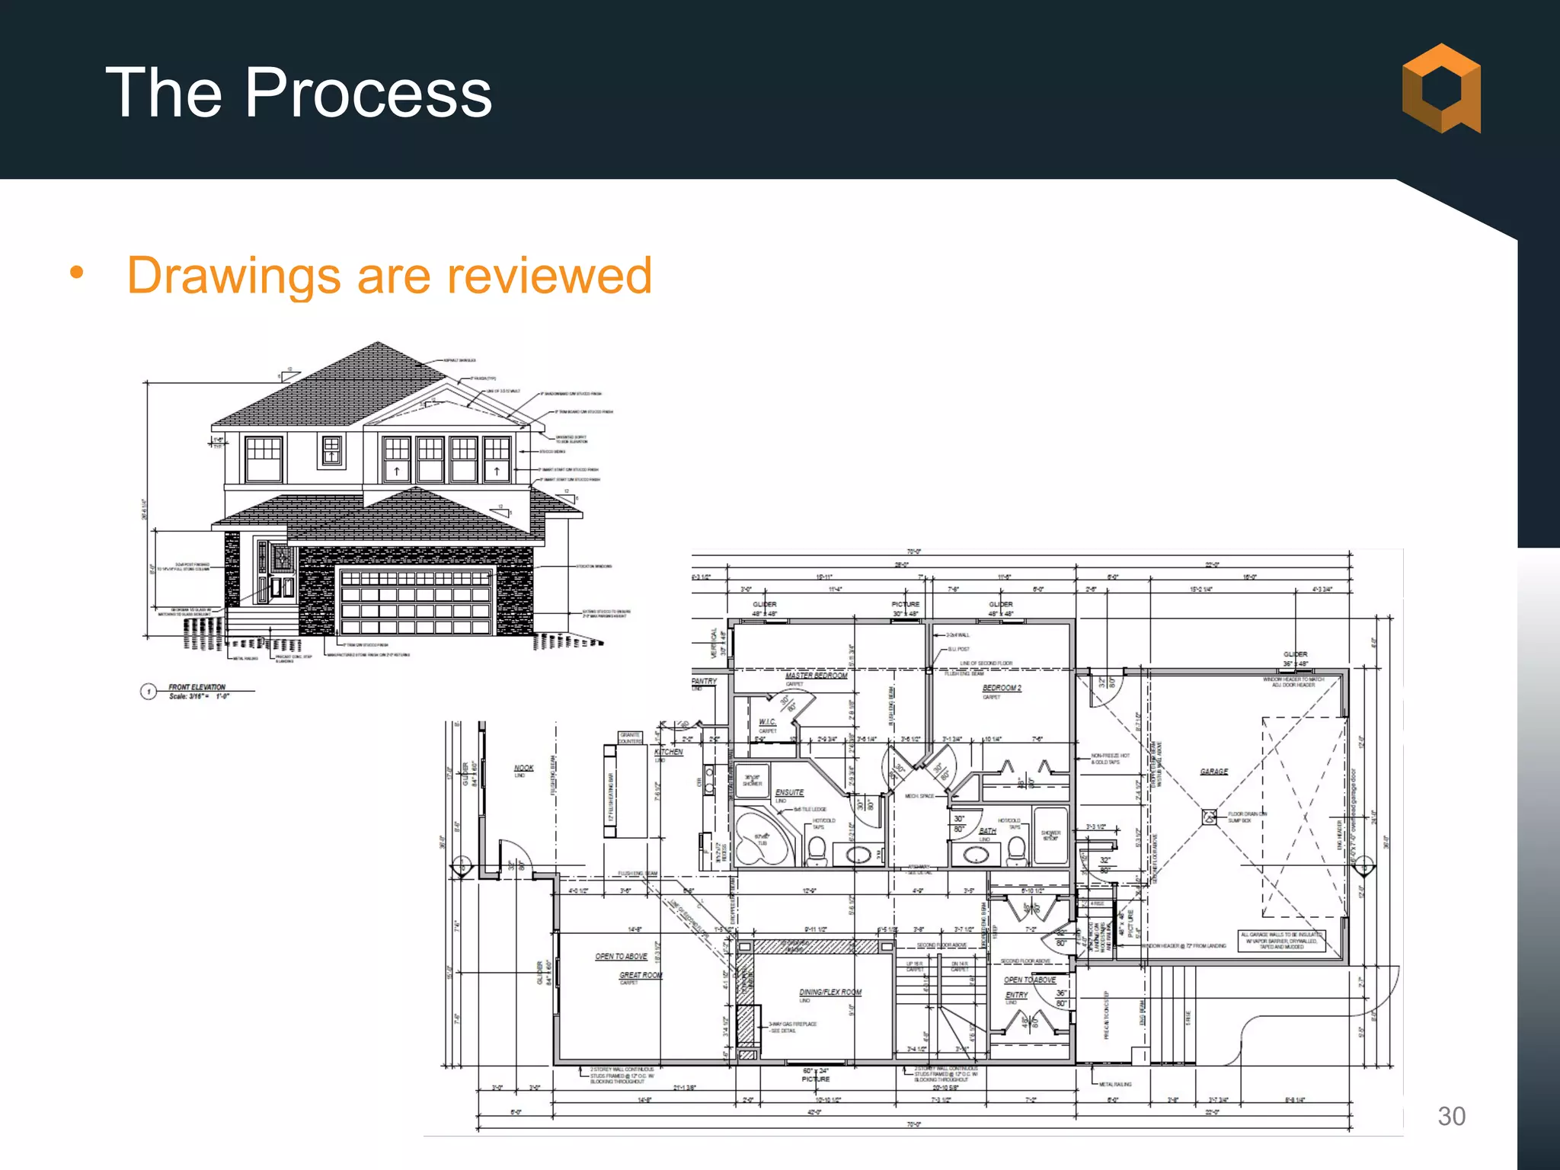Click 'OPEN TO ABOVE' above Great Room label
The width and height of the screenshot is (1560, 1170).
(x=621, y=957)
